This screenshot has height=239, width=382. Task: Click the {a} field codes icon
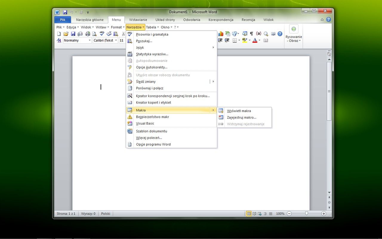259,34
